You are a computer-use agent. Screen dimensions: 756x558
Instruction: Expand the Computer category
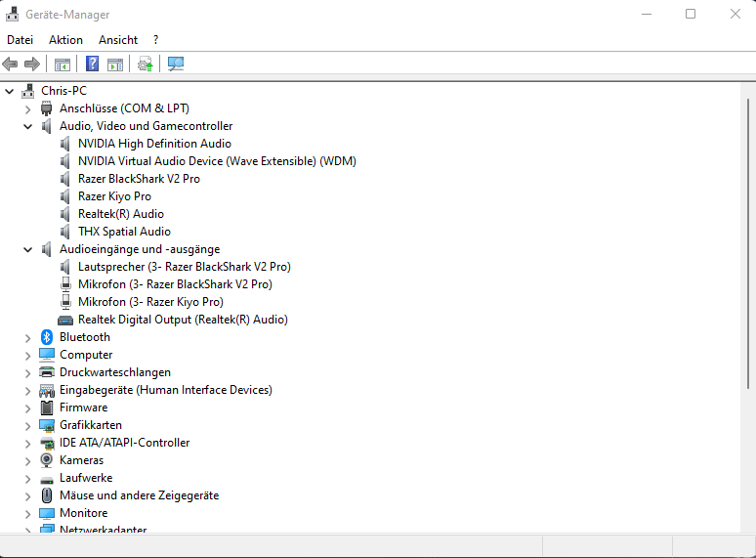point(28,356)
